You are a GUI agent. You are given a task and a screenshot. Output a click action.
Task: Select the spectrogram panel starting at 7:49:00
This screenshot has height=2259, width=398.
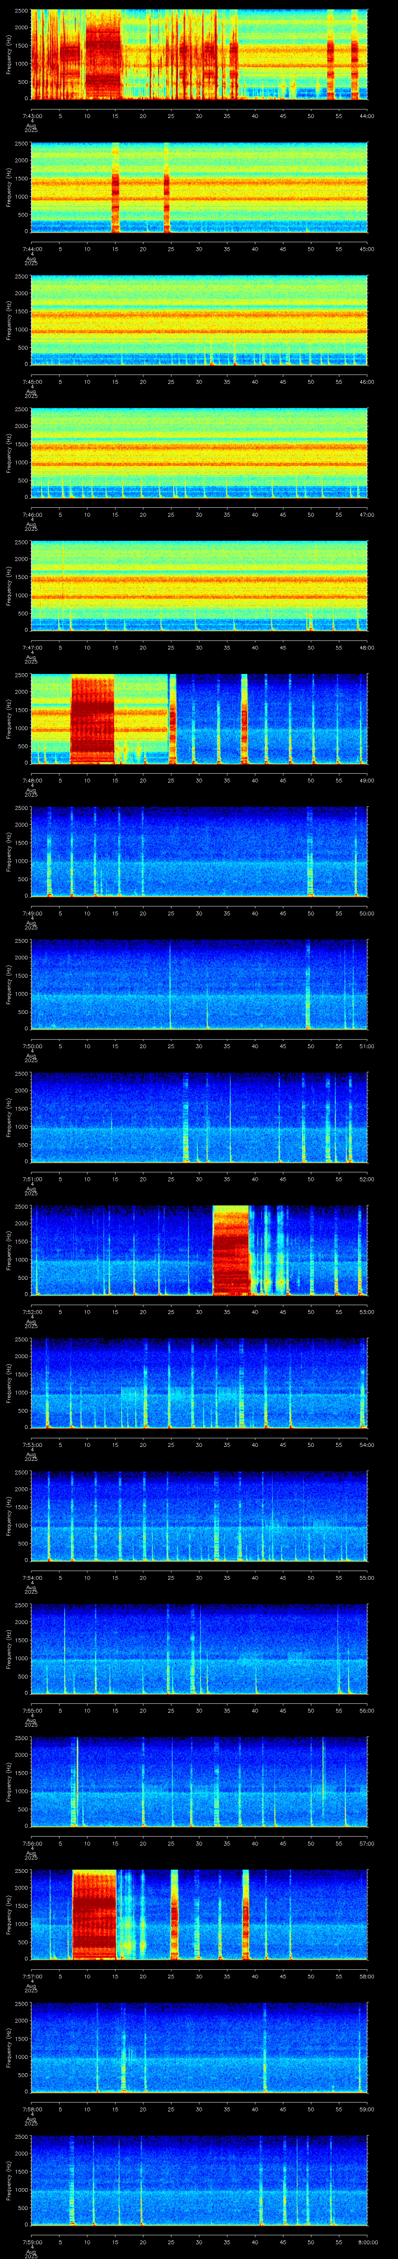(199, 852)
